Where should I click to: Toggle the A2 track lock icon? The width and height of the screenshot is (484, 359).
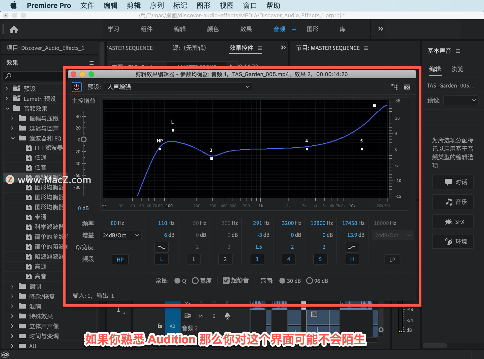tap(160, 325)
